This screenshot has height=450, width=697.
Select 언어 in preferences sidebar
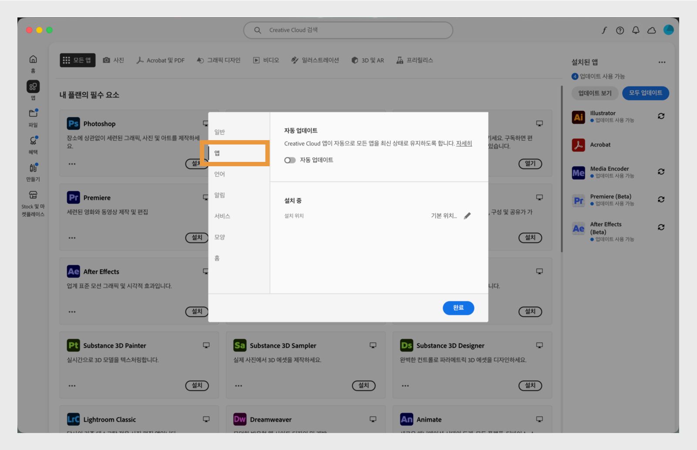click(219, 174)
